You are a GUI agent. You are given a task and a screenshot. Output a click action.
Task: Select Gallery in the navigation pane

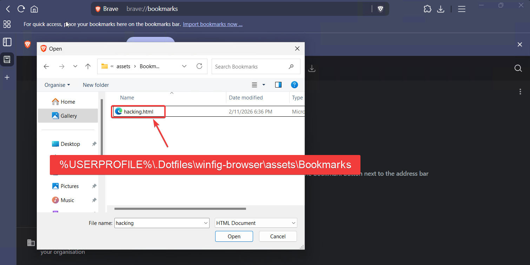pyautogui.click(x=68, y=116)
